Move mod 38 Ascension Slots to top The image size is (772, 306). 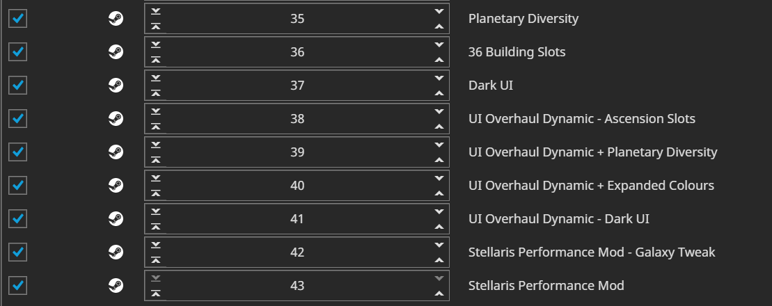(155, 127)
